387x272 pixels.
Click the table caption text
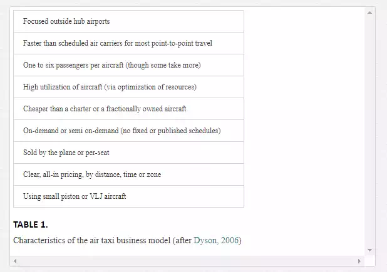[127, 240]
